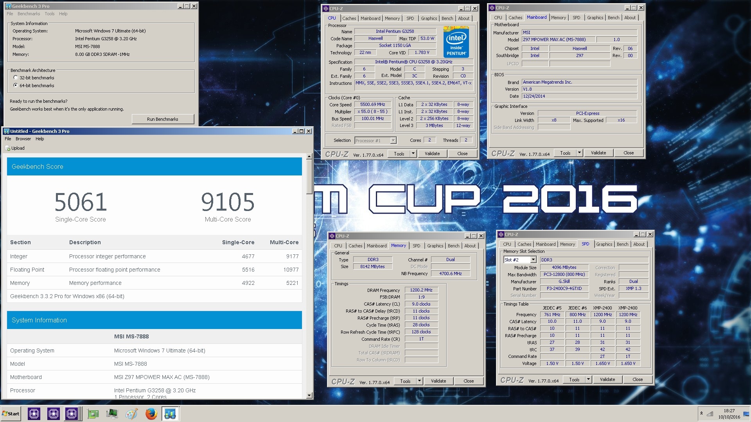Open Browser menu in Geekbench results window
Screen dimensions: 751x422
tap(23, 139)
